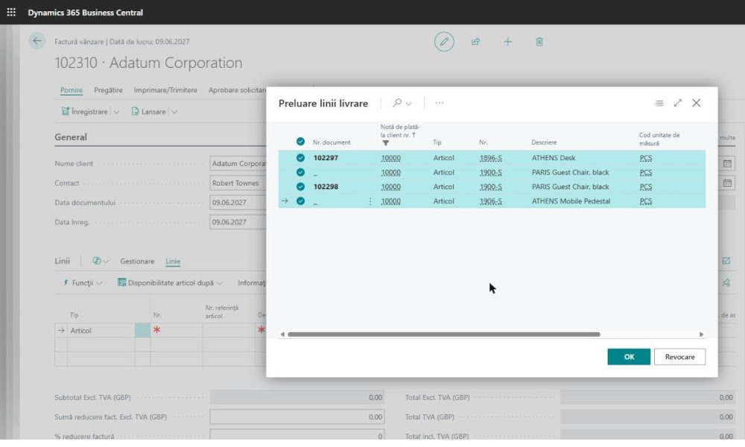Click the plus new-document icon
This screenshot has width=745, height=447.
(507, 42)
